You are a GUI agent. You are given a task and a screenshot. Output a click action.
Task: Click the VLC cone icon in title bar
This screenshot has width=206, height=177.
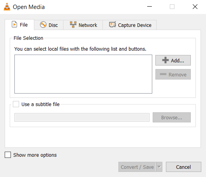7,7
